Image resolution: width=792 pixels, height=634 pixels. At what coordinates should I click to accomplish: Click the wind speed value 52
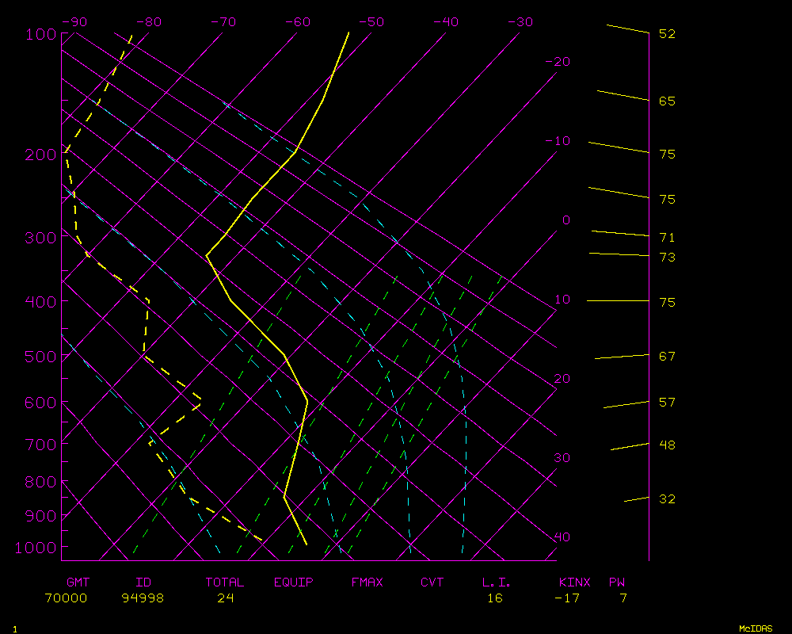tap(667, 34)
